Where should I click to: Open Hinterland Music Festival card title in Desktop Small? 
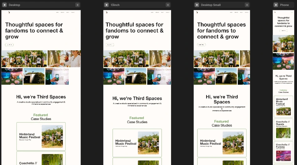211,142
